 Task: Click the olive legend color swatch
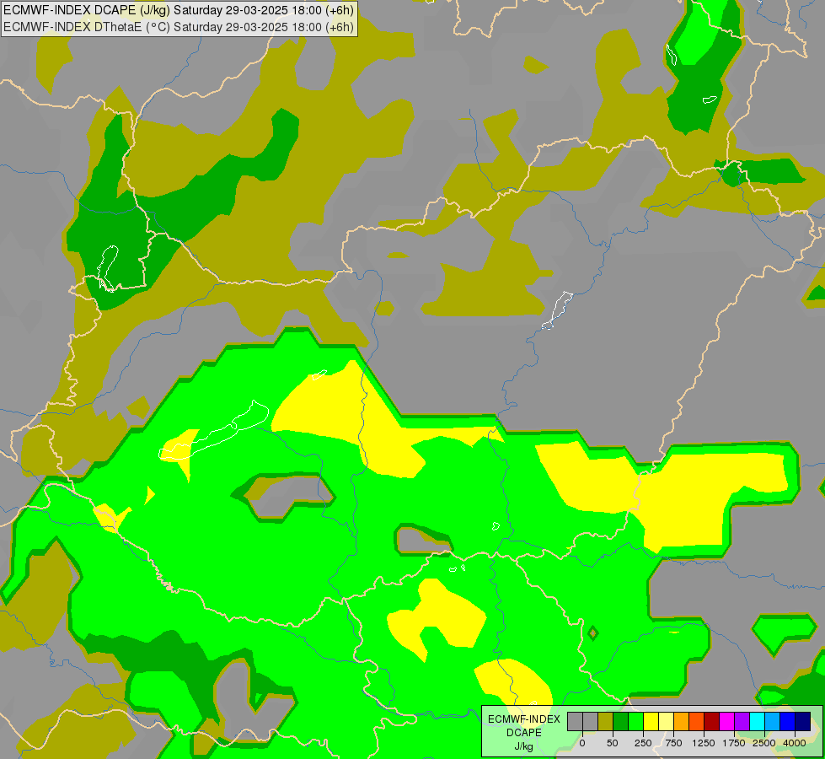[606, 722]
